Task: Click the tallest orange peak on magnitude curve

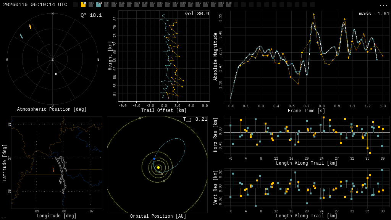Action: point(314,15)
